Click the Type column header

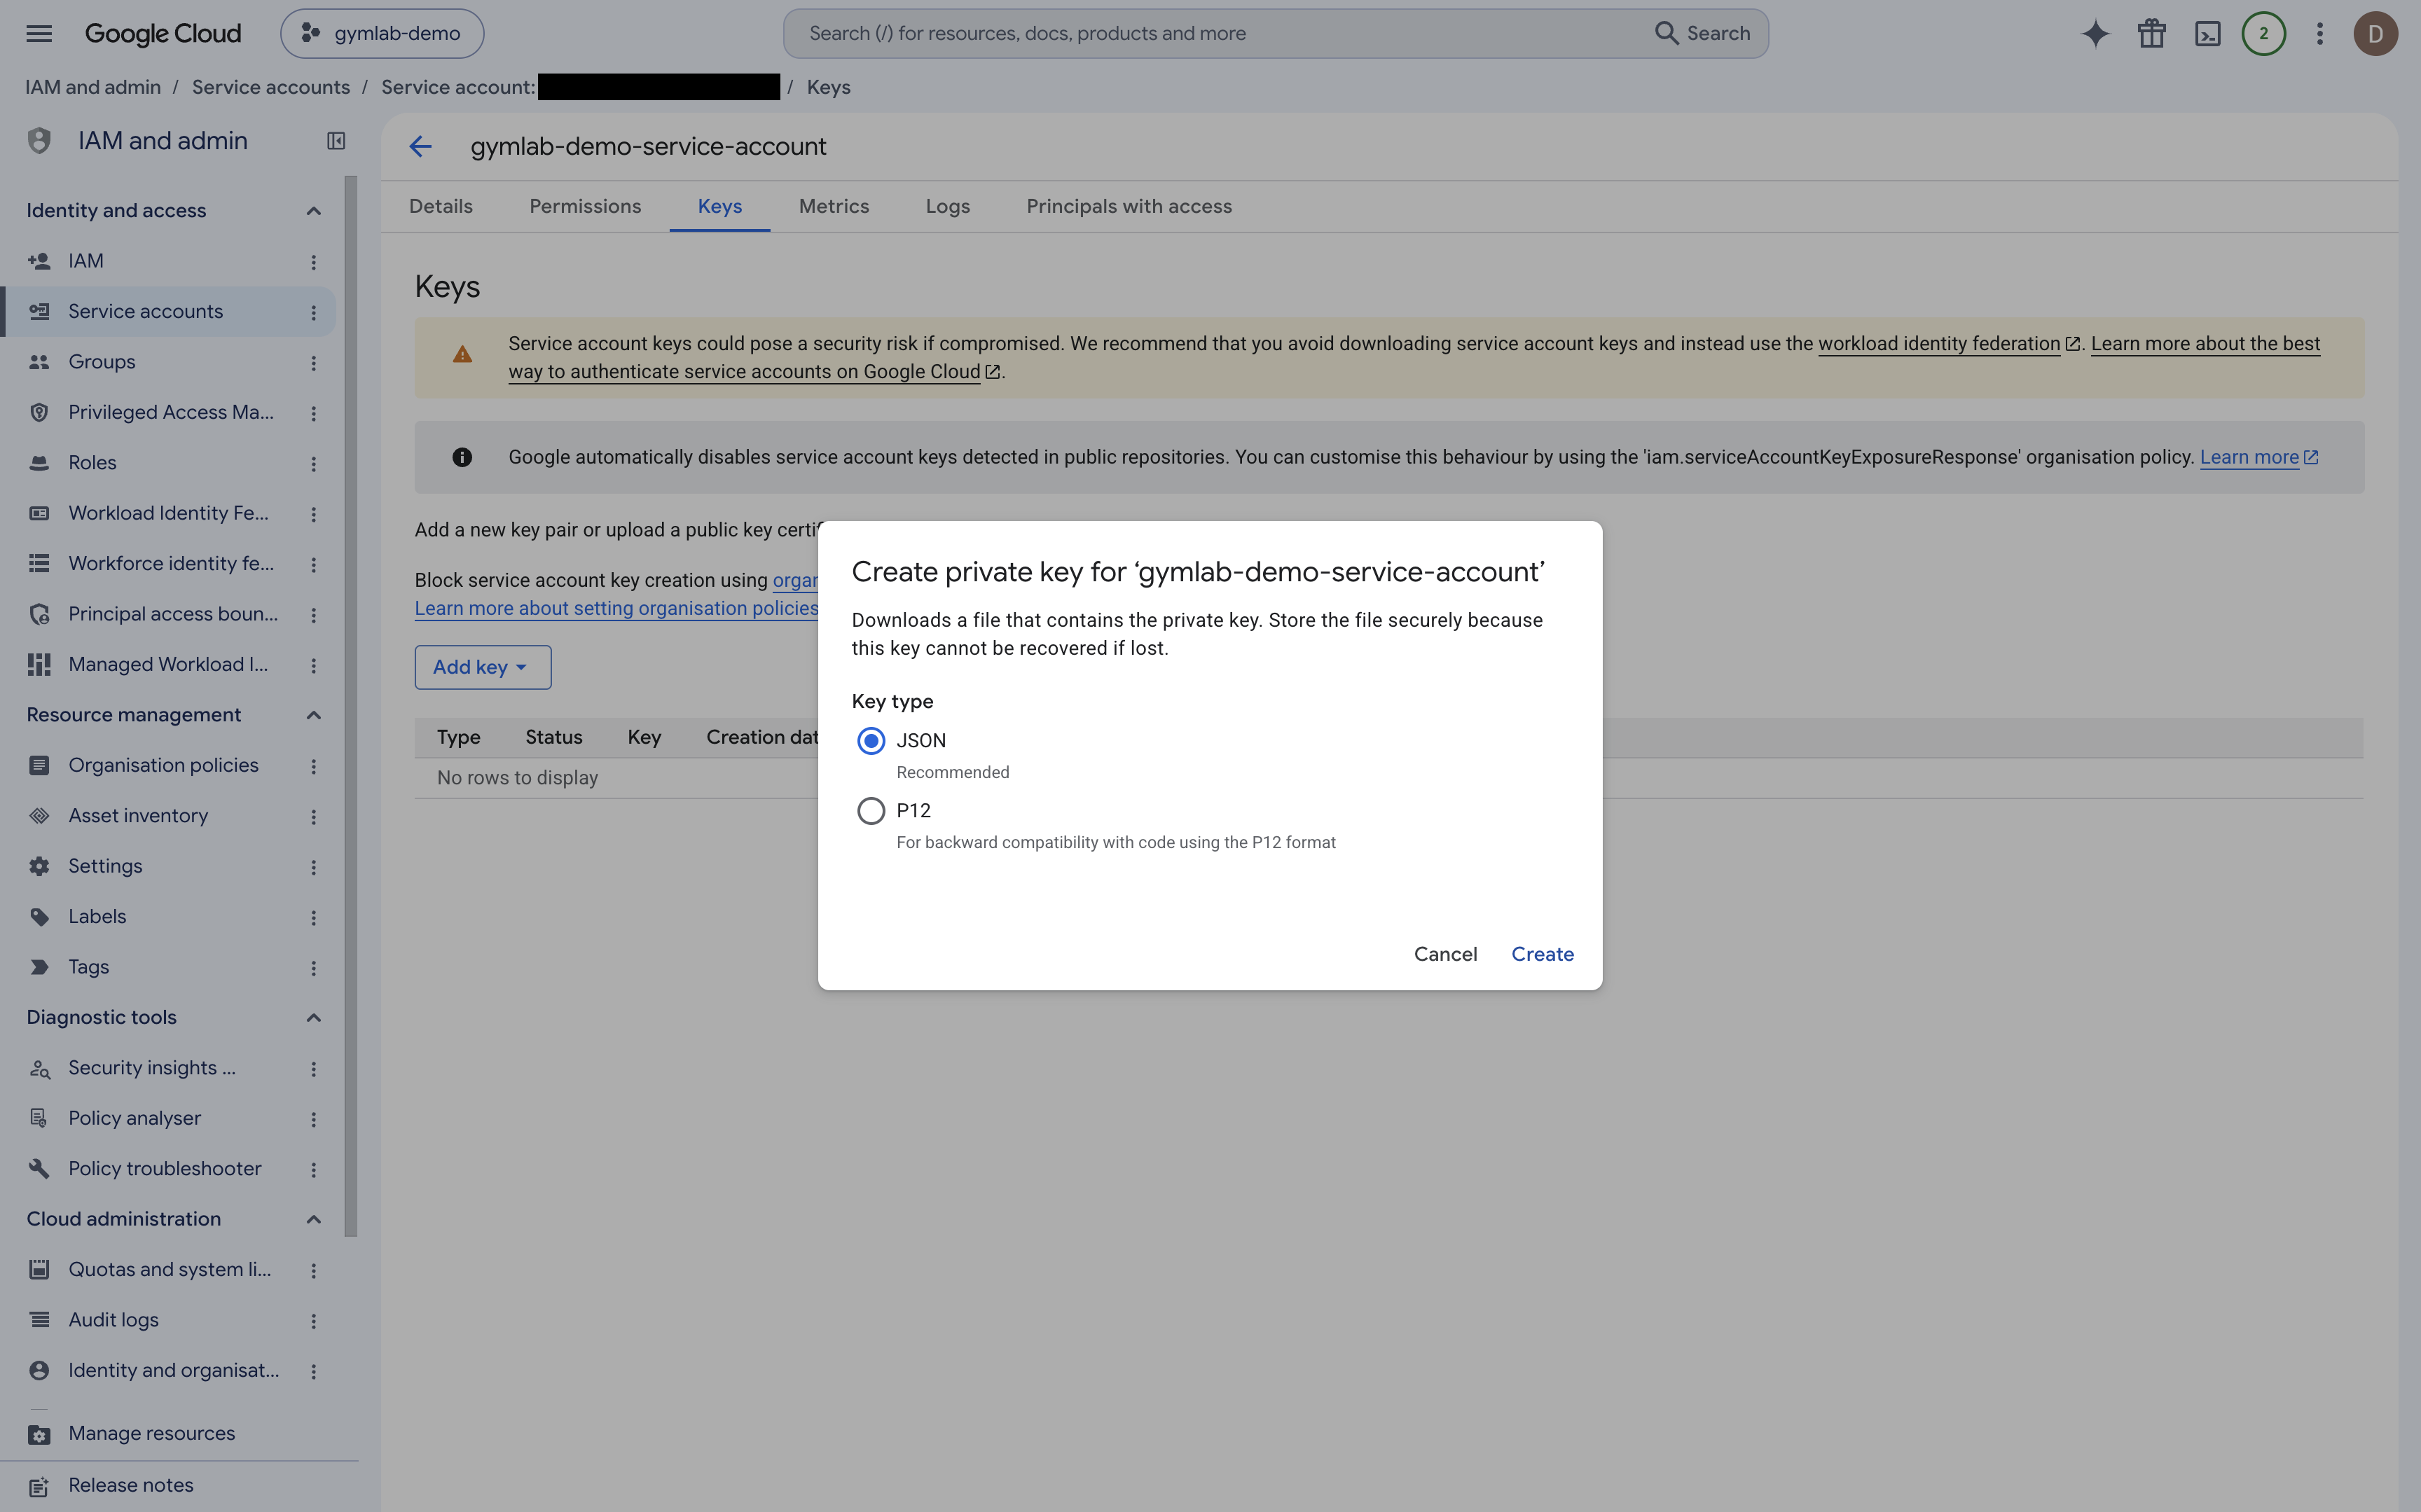[459, 738]
